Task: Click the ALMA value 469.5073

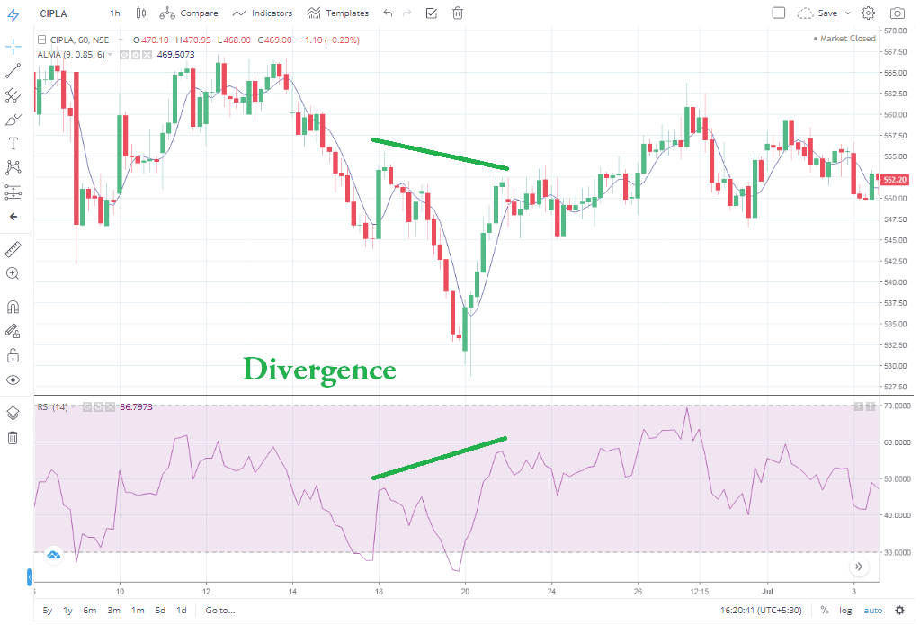Action: coord(175,55)
